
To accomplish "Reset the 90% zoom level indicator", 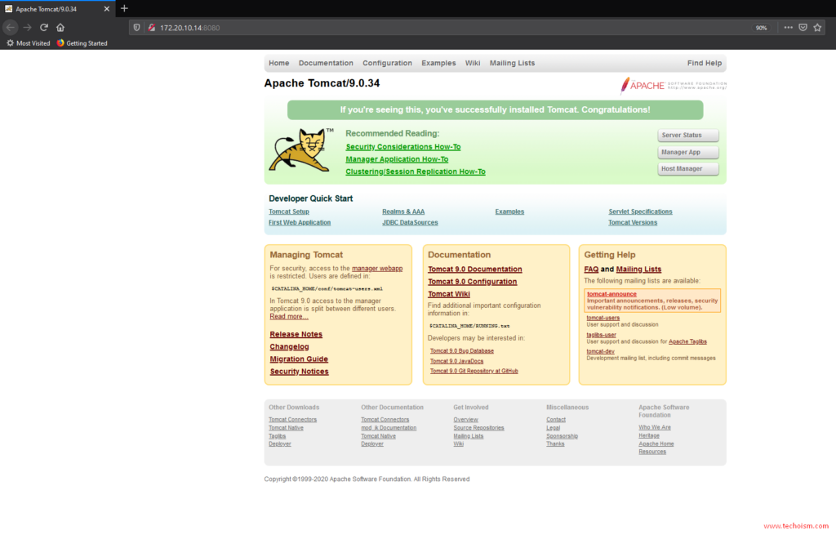I will [x=762, y=28].
